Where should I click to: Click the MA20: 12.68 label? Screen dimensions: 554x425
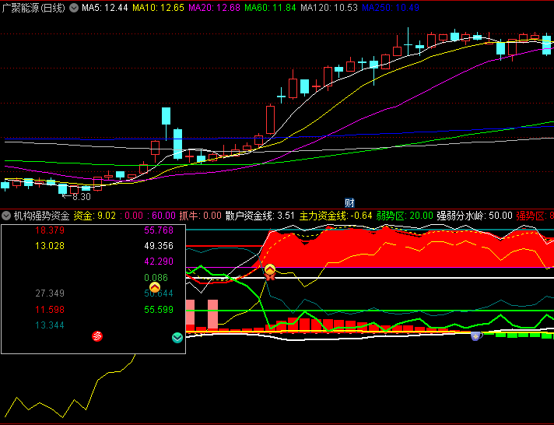214,8
